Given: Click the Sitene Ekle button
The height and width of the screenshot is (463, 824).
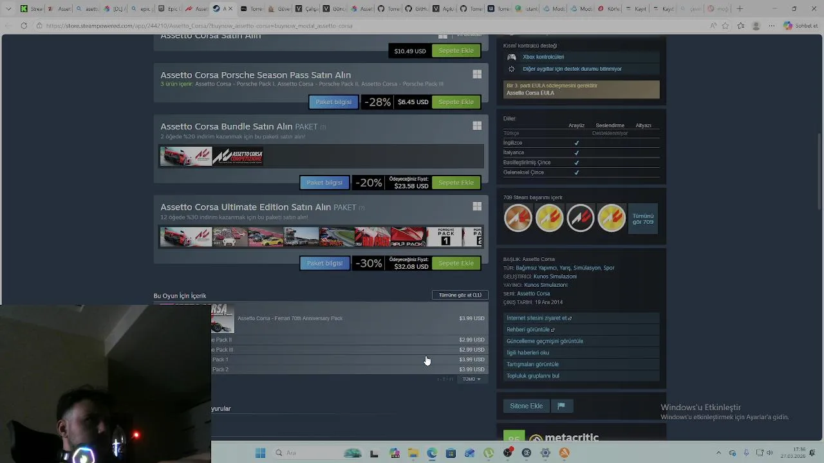Looking at the screenshot, I should (527, 406).
